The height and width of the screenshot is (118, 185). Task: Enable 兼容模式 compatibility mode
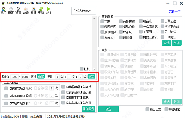click(x=166, y=109)
